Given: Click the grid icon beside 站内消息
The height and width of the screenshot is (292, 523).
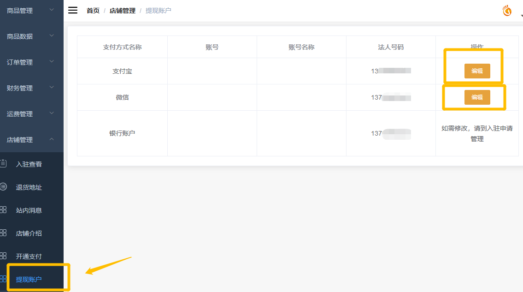Looking at the screenshot, I should click(x=3, y=210).
